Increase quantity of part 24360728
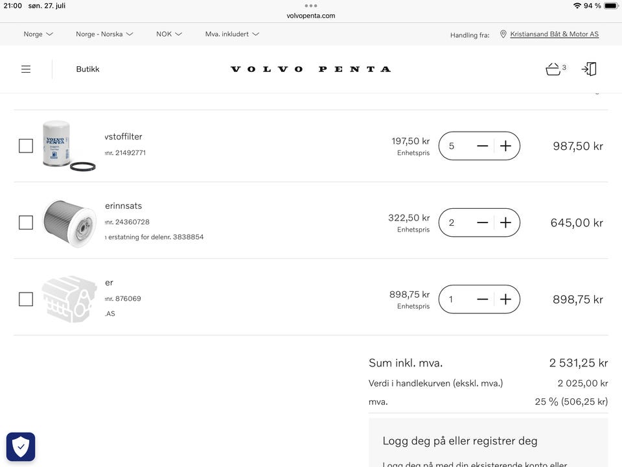Image resolution: width=622 pixels, height=467 pixels. (x=506, y=222)
